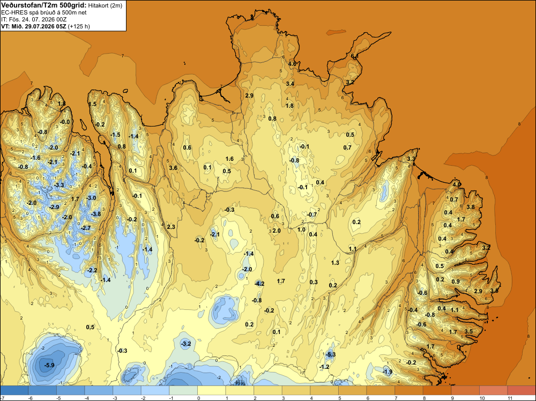Click the 3.6 temperature label

[x=173, y=168]
